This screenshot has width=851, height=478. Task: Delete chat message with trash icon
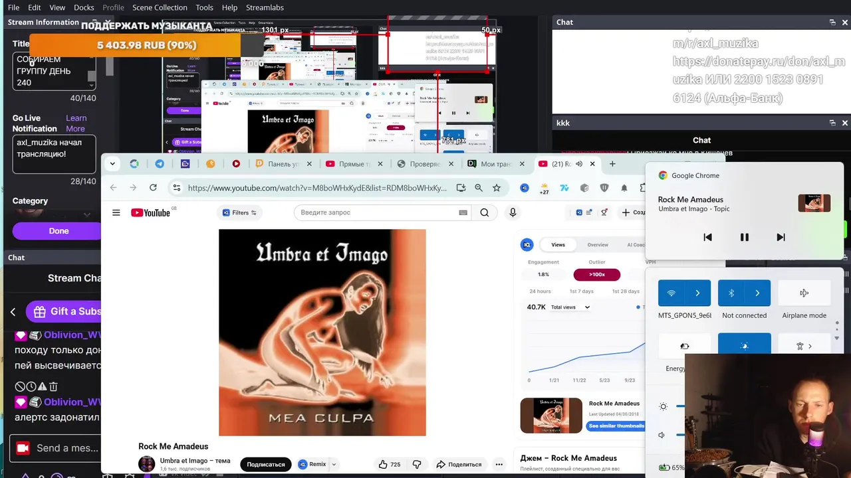click(53, 386)
